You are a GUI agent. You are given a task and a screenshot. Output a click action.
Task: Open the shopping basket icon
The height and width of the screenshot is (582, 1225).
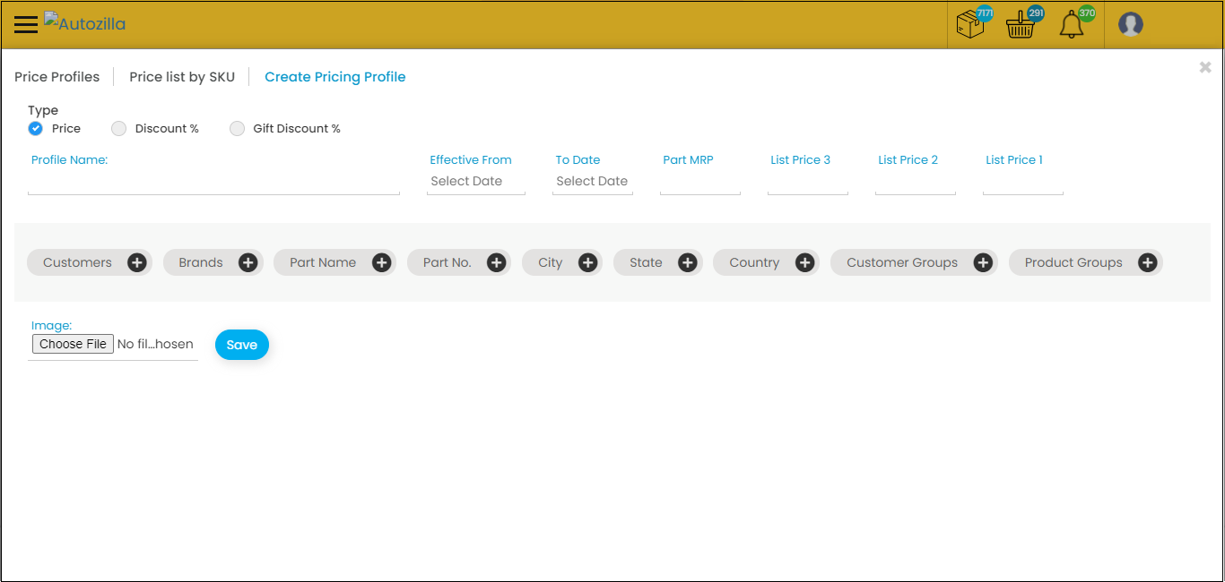[x=1021, y=25]
